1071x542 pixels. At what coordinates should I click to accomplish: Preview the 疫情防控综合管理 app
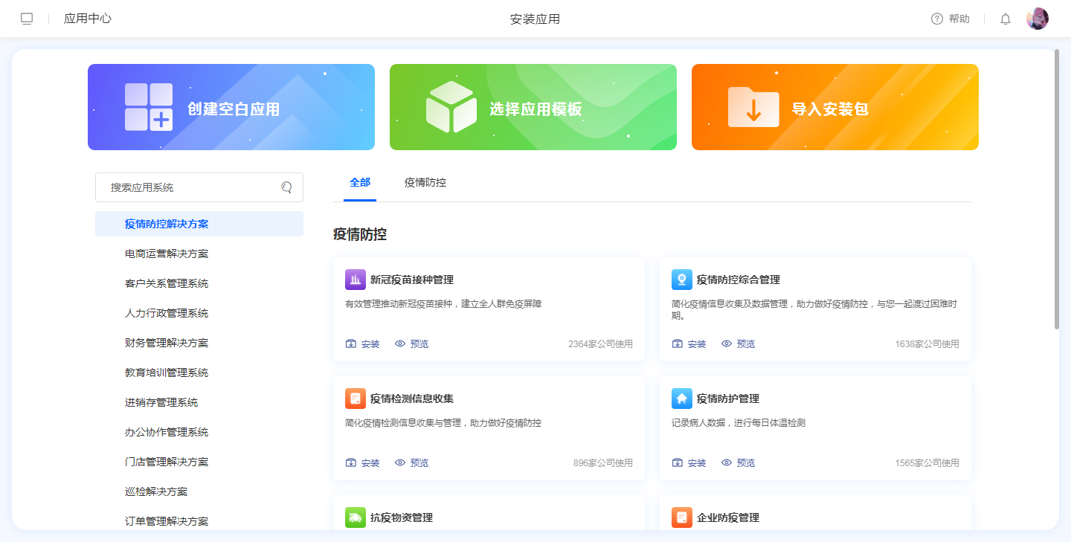tap(738, 344)
